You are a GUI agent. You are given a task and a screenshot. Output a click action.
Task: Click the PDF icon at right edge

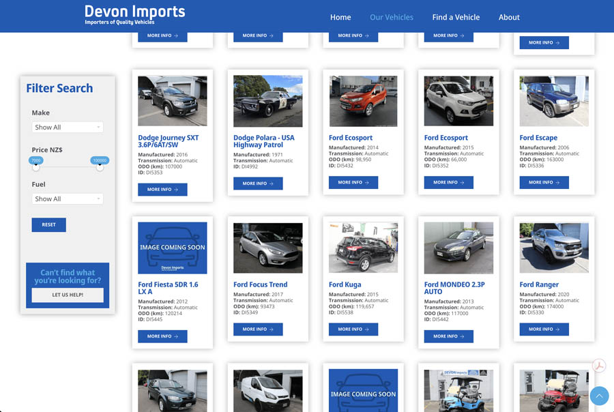(x=598, y=366)
